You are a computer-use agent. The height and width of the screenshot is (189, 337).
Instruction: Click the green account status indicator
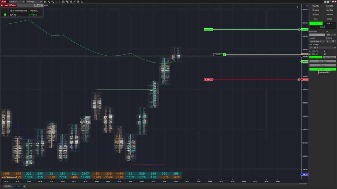coord(5,15)
